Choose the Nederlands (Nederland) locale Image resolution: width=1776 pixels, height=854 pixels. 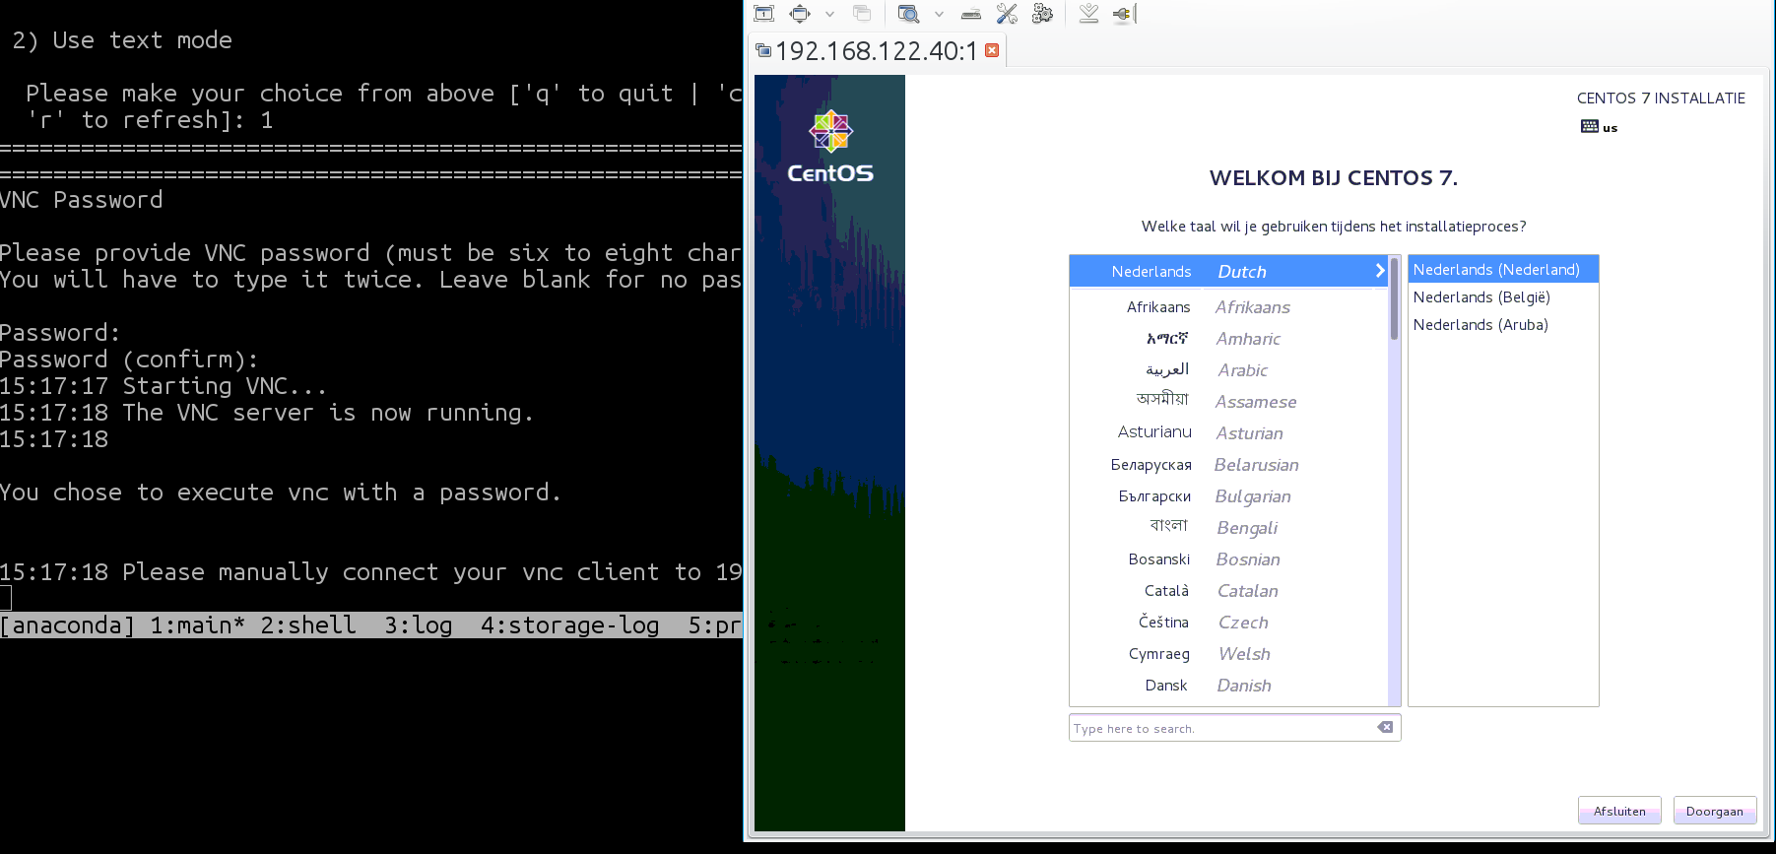(1503, 270)
